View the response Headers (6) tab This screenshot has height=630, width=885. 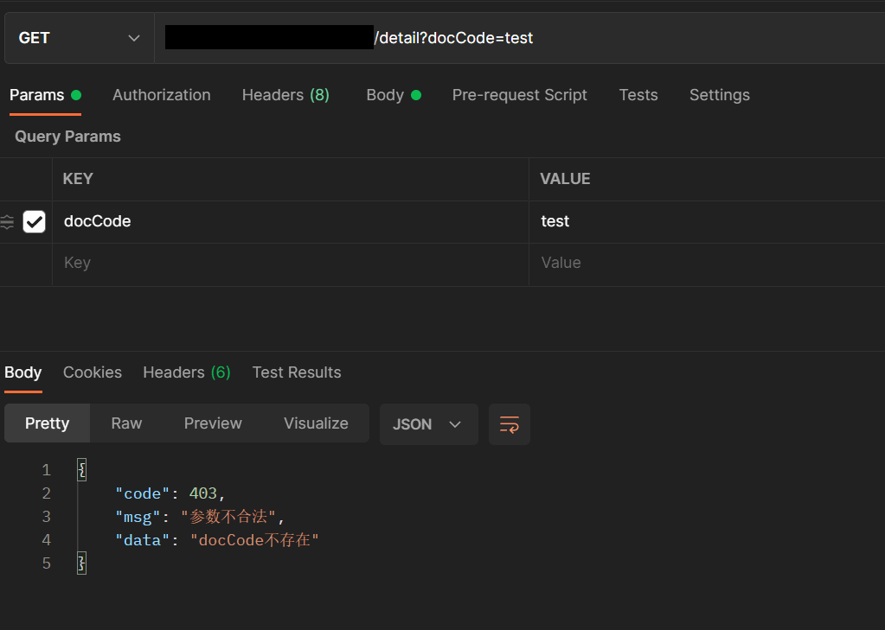pos(187,372)
